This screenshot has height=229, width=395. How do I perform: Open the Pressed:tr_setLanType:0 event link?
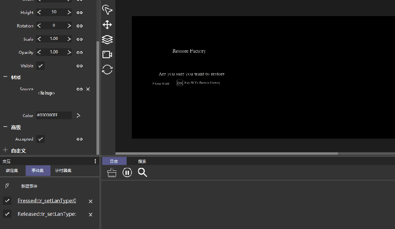point(47,200)
